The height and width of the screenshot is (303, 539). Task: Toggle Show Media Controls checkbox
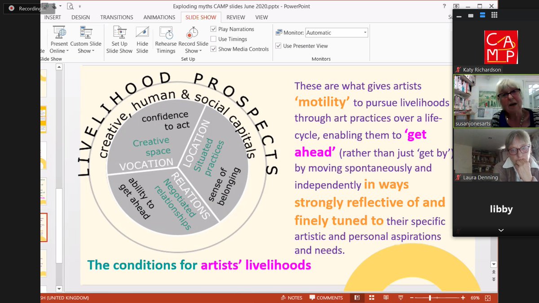(x=213, y=49)
